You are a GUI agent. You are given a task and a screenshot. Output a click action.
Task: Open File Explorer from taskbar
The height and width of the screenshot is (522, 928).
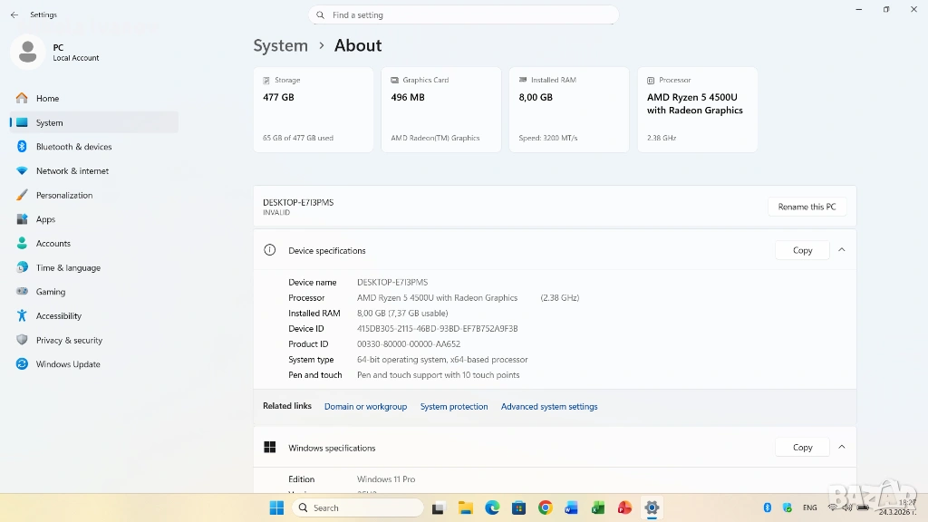[465, 507]
